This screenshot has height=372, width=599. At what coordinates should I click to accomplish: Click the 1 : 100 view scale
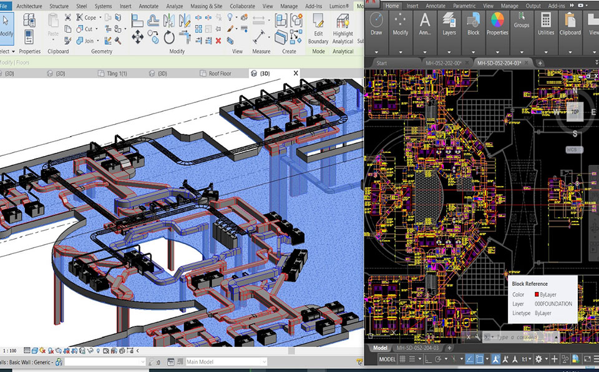9,351
